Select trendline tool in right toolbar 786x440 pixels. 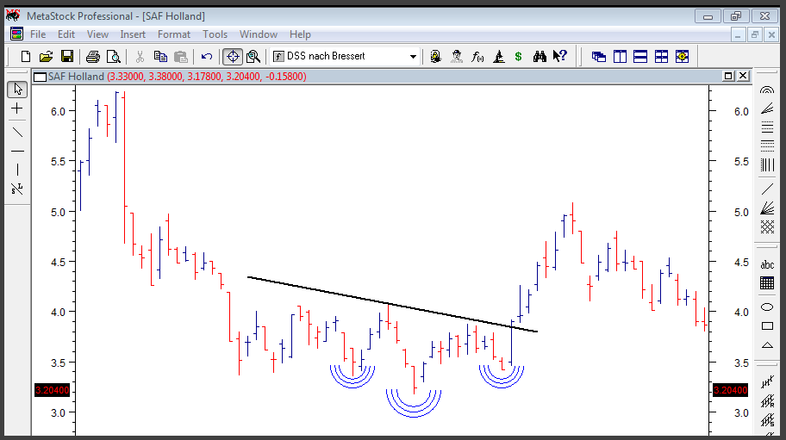767,189
